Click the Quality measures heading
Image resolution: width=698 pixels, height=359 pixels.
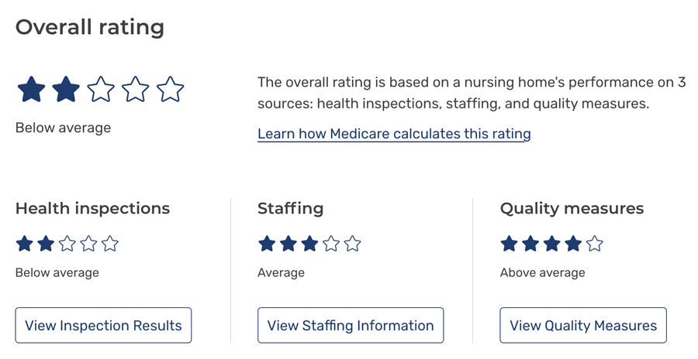click(572, 208)
